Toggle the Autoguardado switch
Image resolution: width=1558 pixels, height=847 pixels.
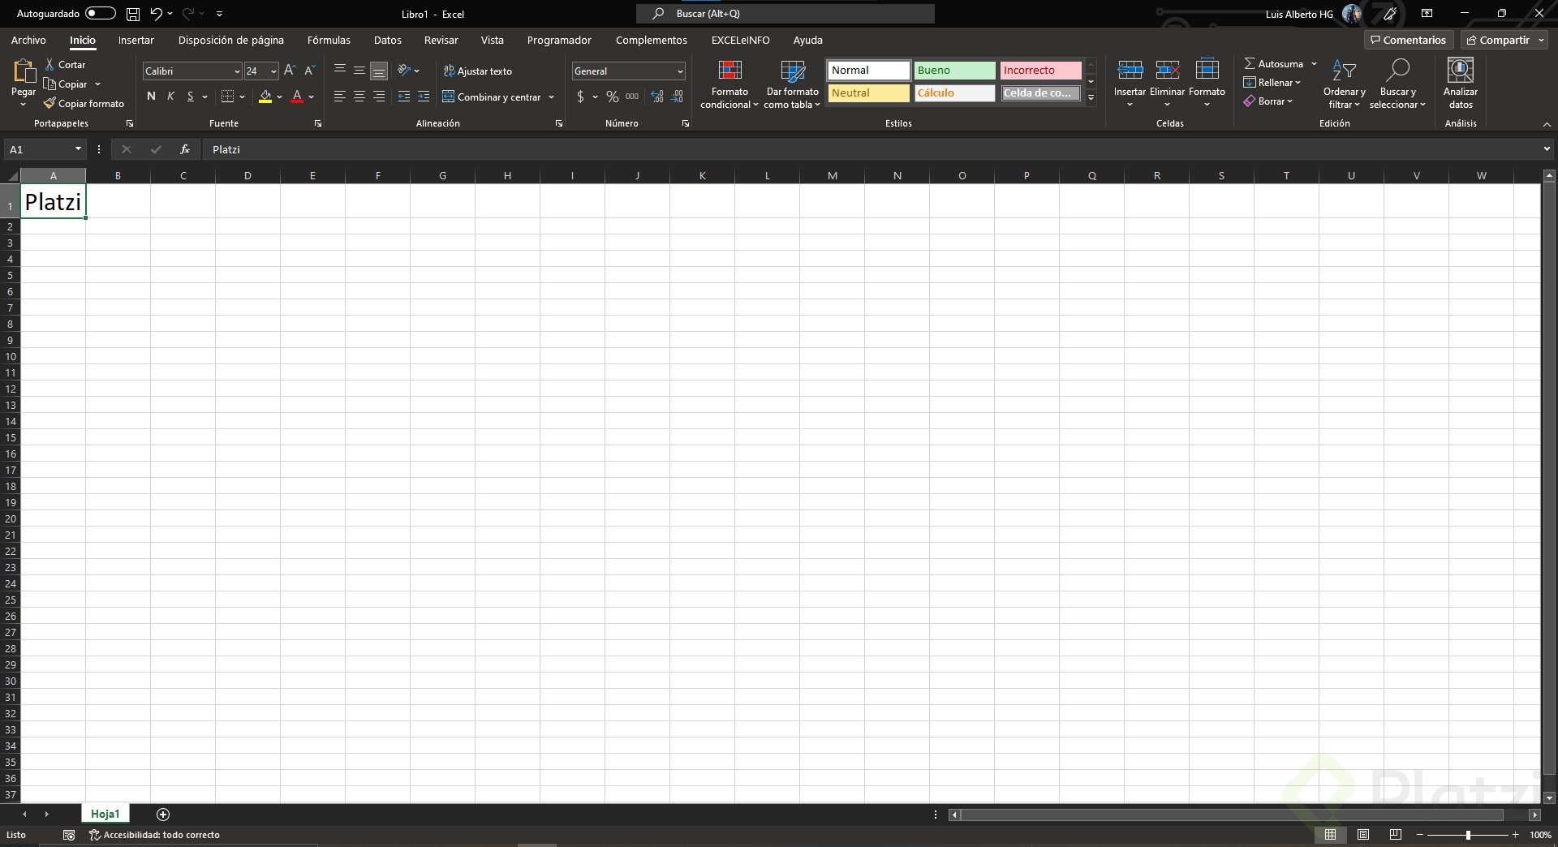101,14
